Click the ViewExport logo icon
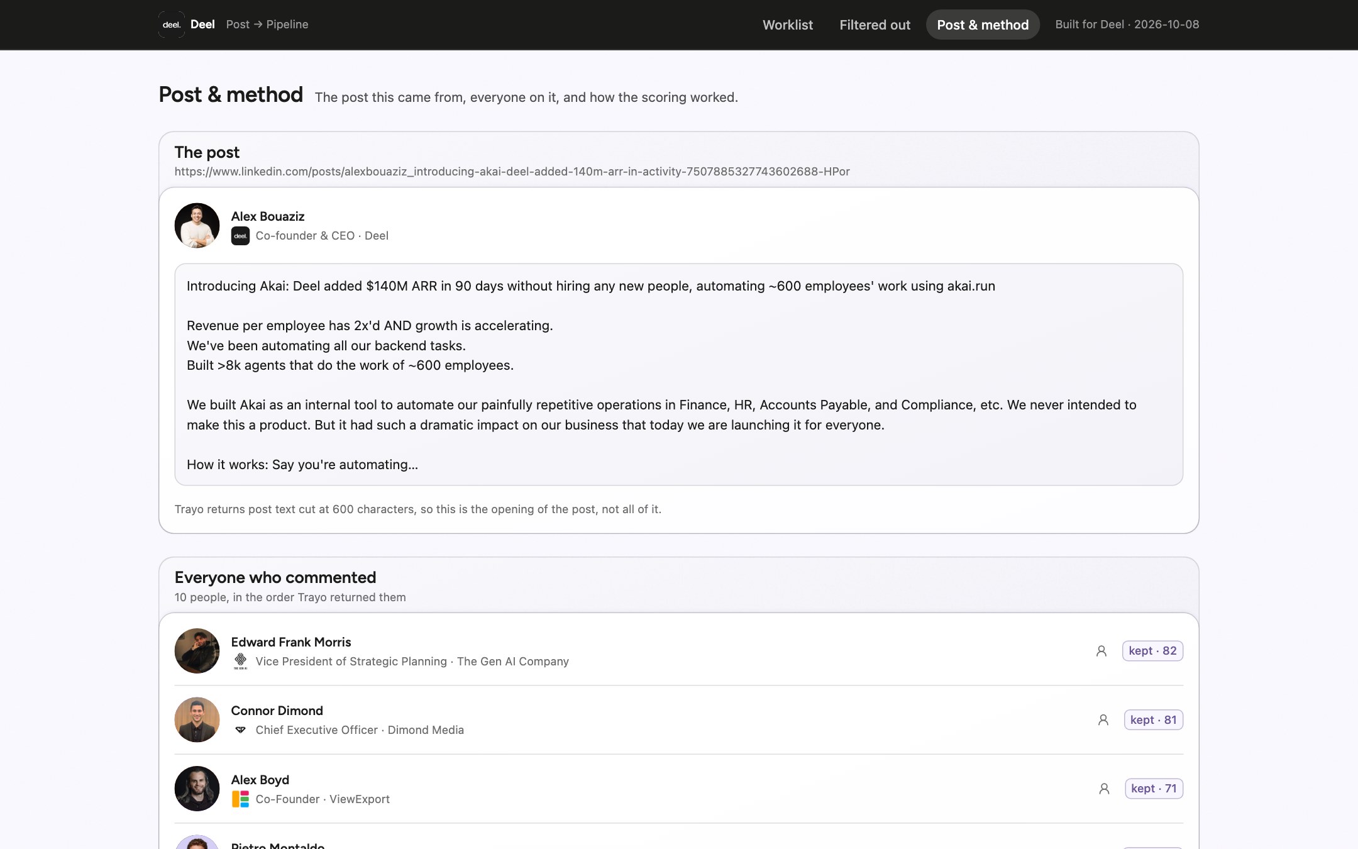 [240, 799]
